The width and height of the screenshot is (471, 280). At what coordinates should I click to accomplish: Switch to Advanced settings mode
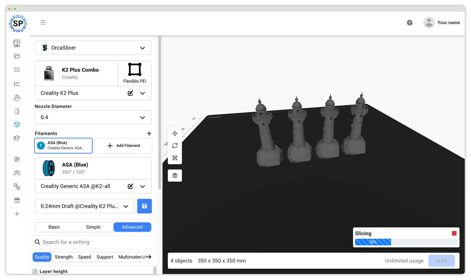[x=132, y=227]
